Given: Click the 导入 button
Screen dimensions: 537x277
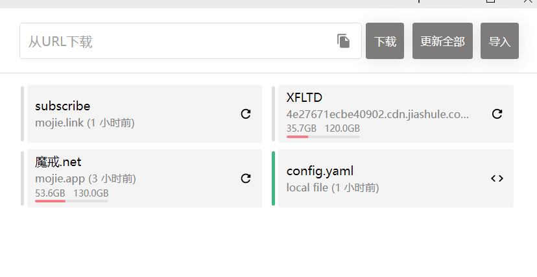Looking at the screenshot, I should (x=499, y=41).
